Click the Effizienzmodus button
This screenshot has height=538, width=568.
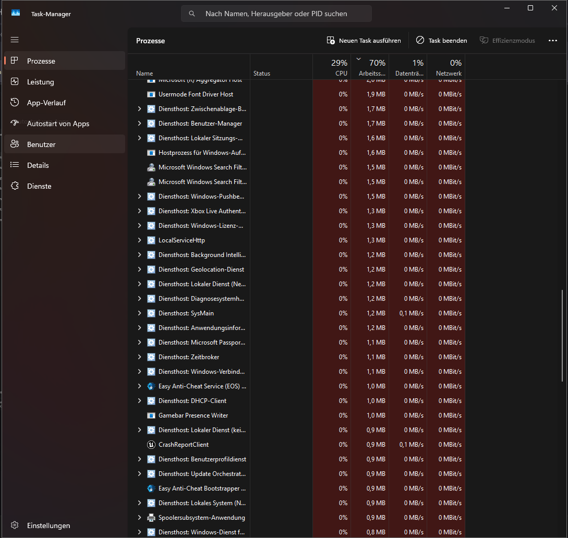pyautogui.click(x=507, y=41)
